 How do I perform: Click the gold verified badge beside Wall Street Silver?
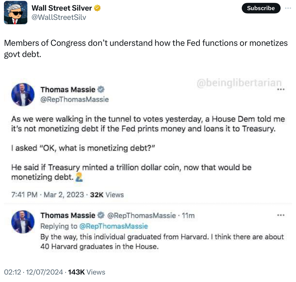click(x=97, y=8)
